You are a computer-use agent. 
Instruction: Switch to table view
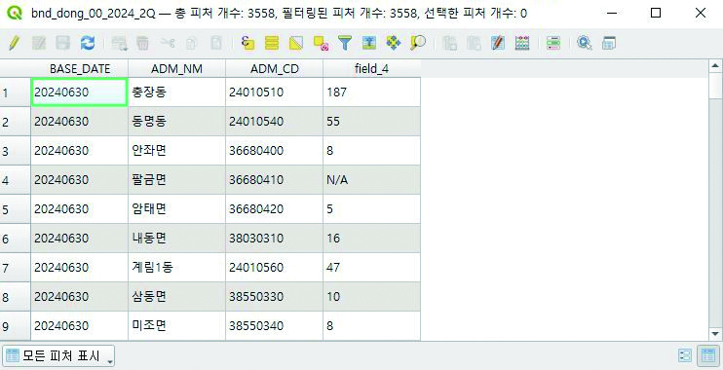point(707,355)
